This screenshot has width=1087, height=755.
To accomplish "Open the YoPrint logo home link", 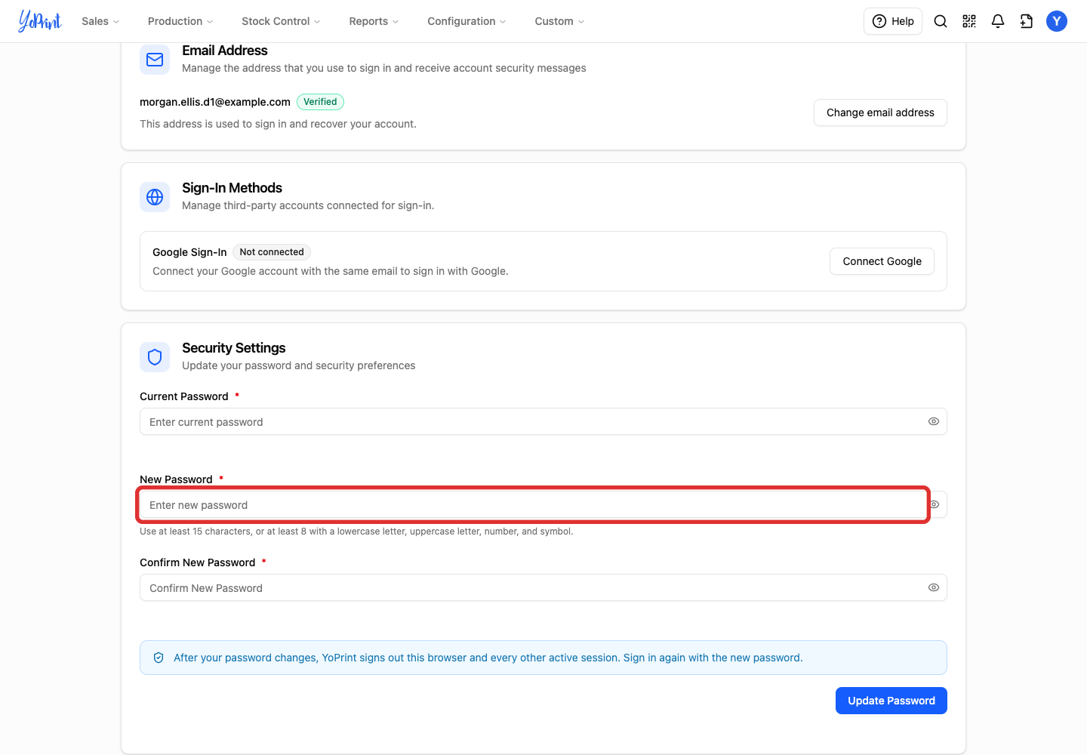I will click(40, 21).
